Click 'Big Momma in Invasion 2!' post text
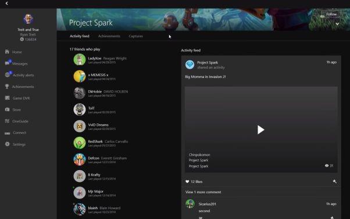This screenshot has height=219, width=350. click(x=205, y=76)
